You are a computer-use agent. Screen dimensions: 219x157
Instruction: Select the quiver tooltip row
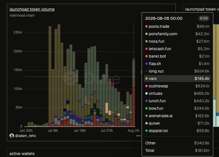177,123
